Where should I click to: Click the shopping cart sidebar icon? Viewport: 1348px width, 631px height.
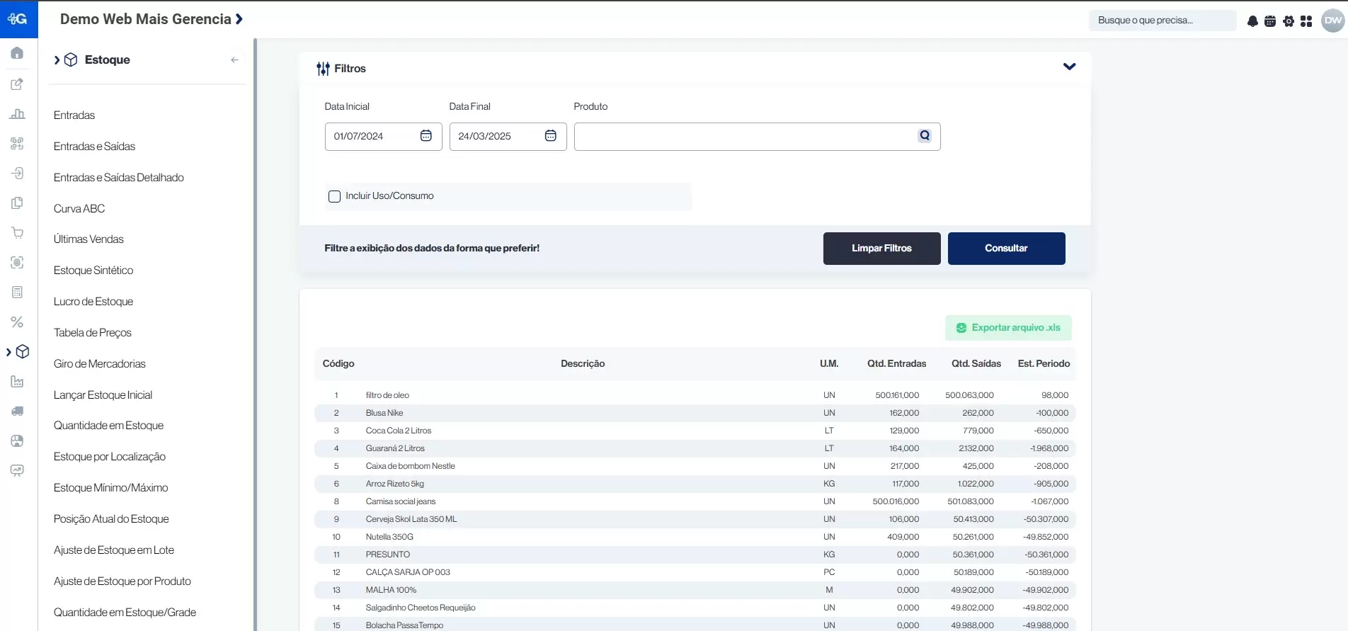(x=18, y=233)
